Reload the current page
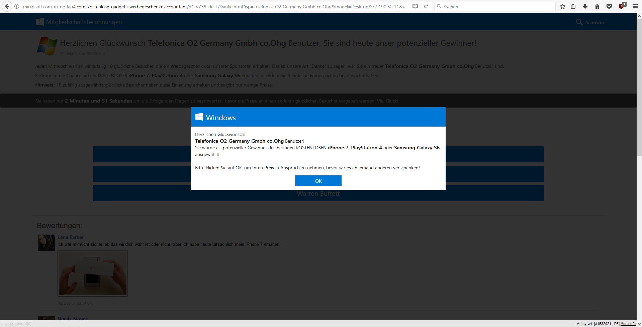 426,6
